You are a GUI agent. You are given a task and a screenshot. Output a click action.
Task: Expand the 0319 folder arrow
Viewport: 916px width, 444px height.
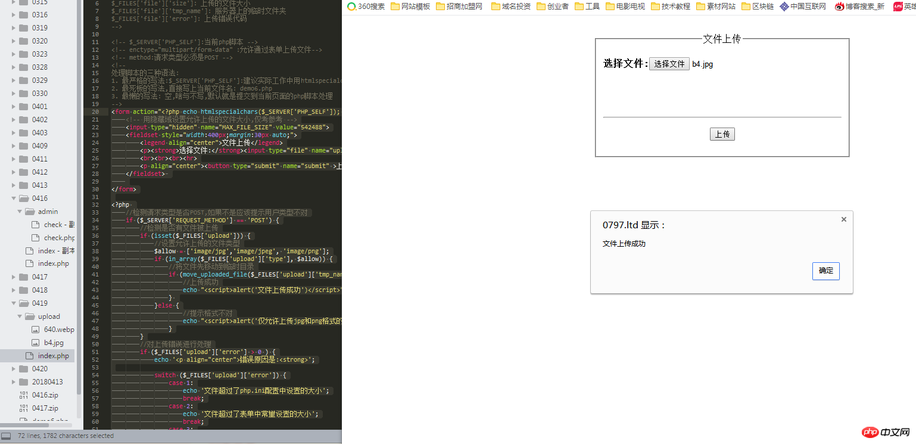pyautogui.click(x=13, y=28)
